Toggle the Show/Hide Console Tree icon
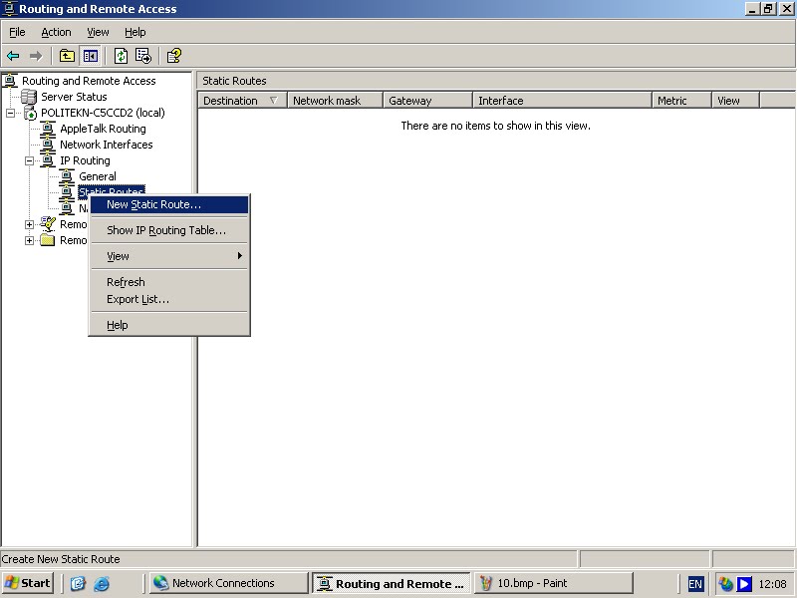The image size is (797, 598). (x=91, y=56)
